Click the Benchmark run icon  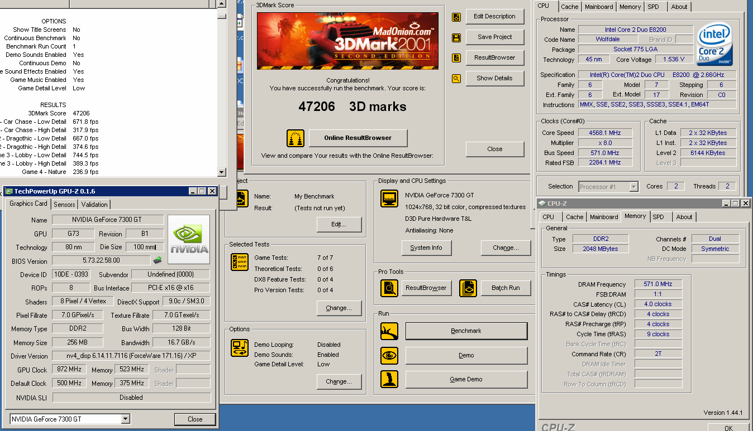pos(389,331)
